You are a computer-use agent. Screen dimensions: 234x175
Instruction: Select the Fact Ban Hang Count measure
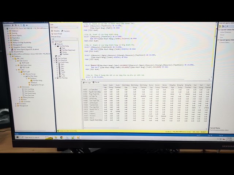click(67, 50)
